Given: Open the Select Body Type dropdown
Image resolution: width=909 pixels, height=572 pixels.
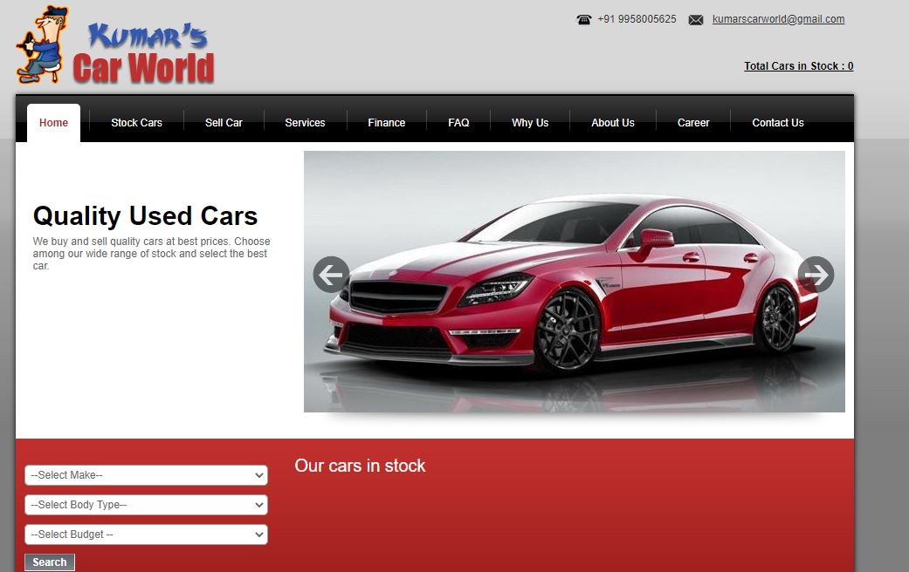Looking at the screenshot, I should click(146, 505).
